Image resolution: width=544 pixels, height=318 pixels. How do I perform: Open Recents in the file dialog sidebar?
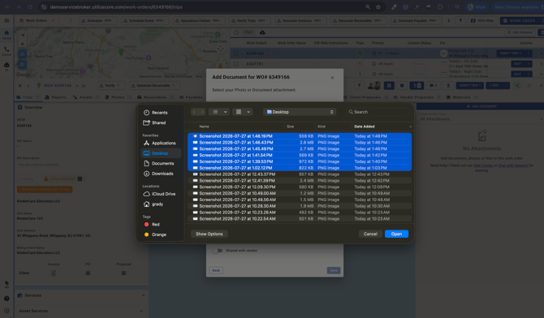pyautogui.click(x=156, y=113)
